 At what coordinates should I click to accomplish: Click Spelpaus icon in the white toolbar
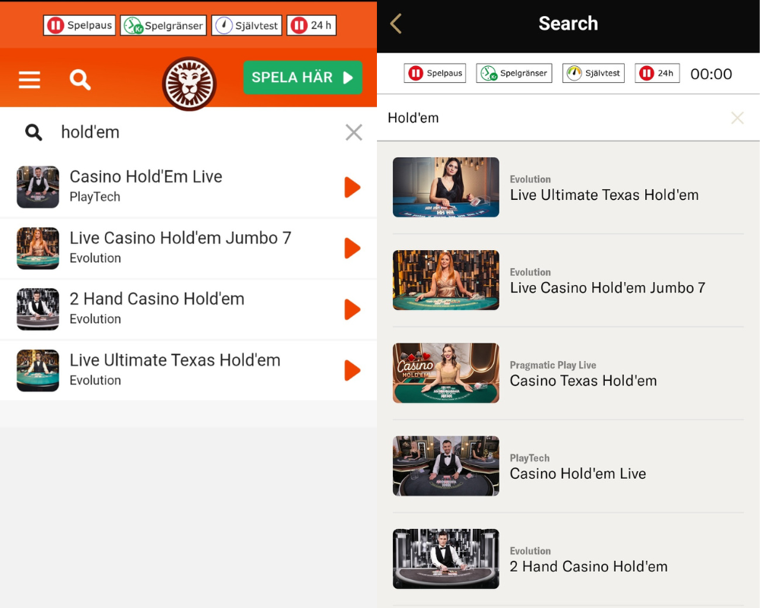tap(416, 73)
